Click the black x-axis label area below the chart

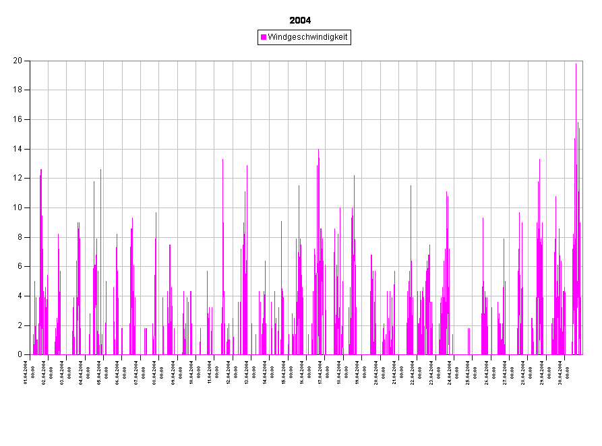pyautogui.click(x=303, y=397)
